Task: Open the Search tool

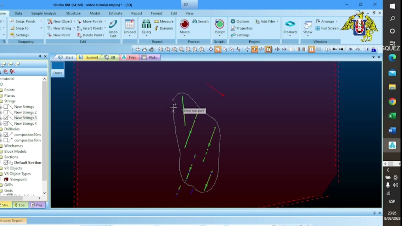Action: pyautogui.click(x=200, y=21)
